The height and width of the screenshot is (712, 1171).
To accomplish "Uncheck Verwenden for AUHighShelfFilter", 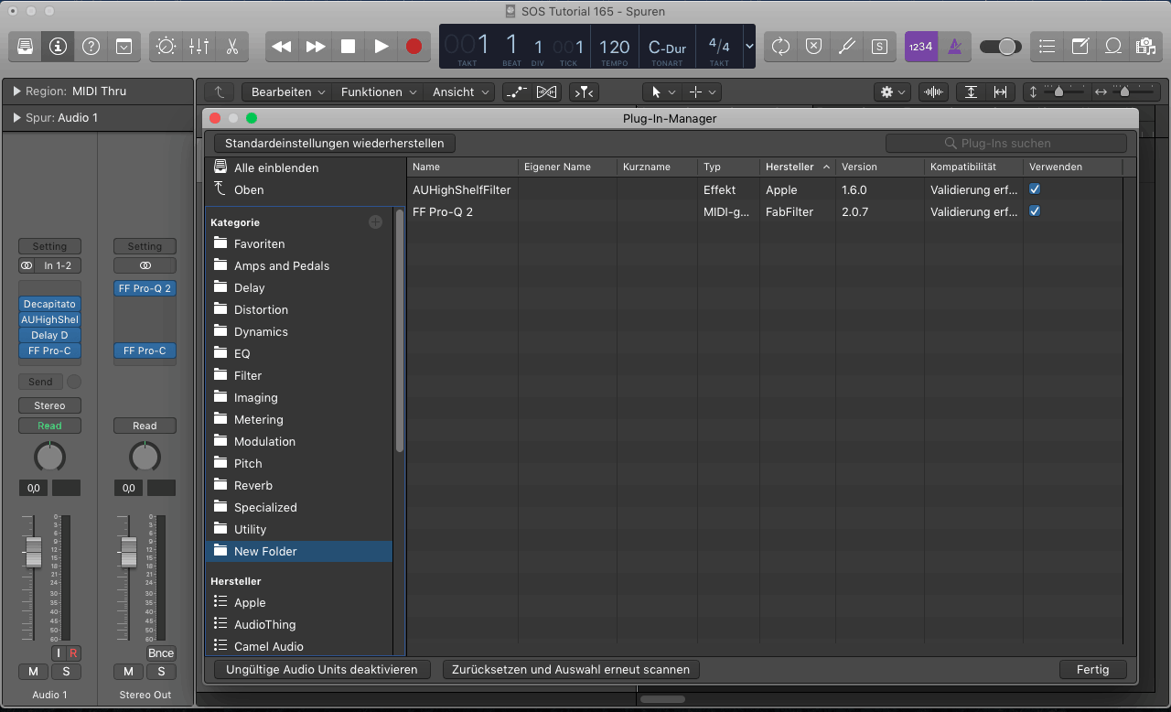I will 1035,189.
